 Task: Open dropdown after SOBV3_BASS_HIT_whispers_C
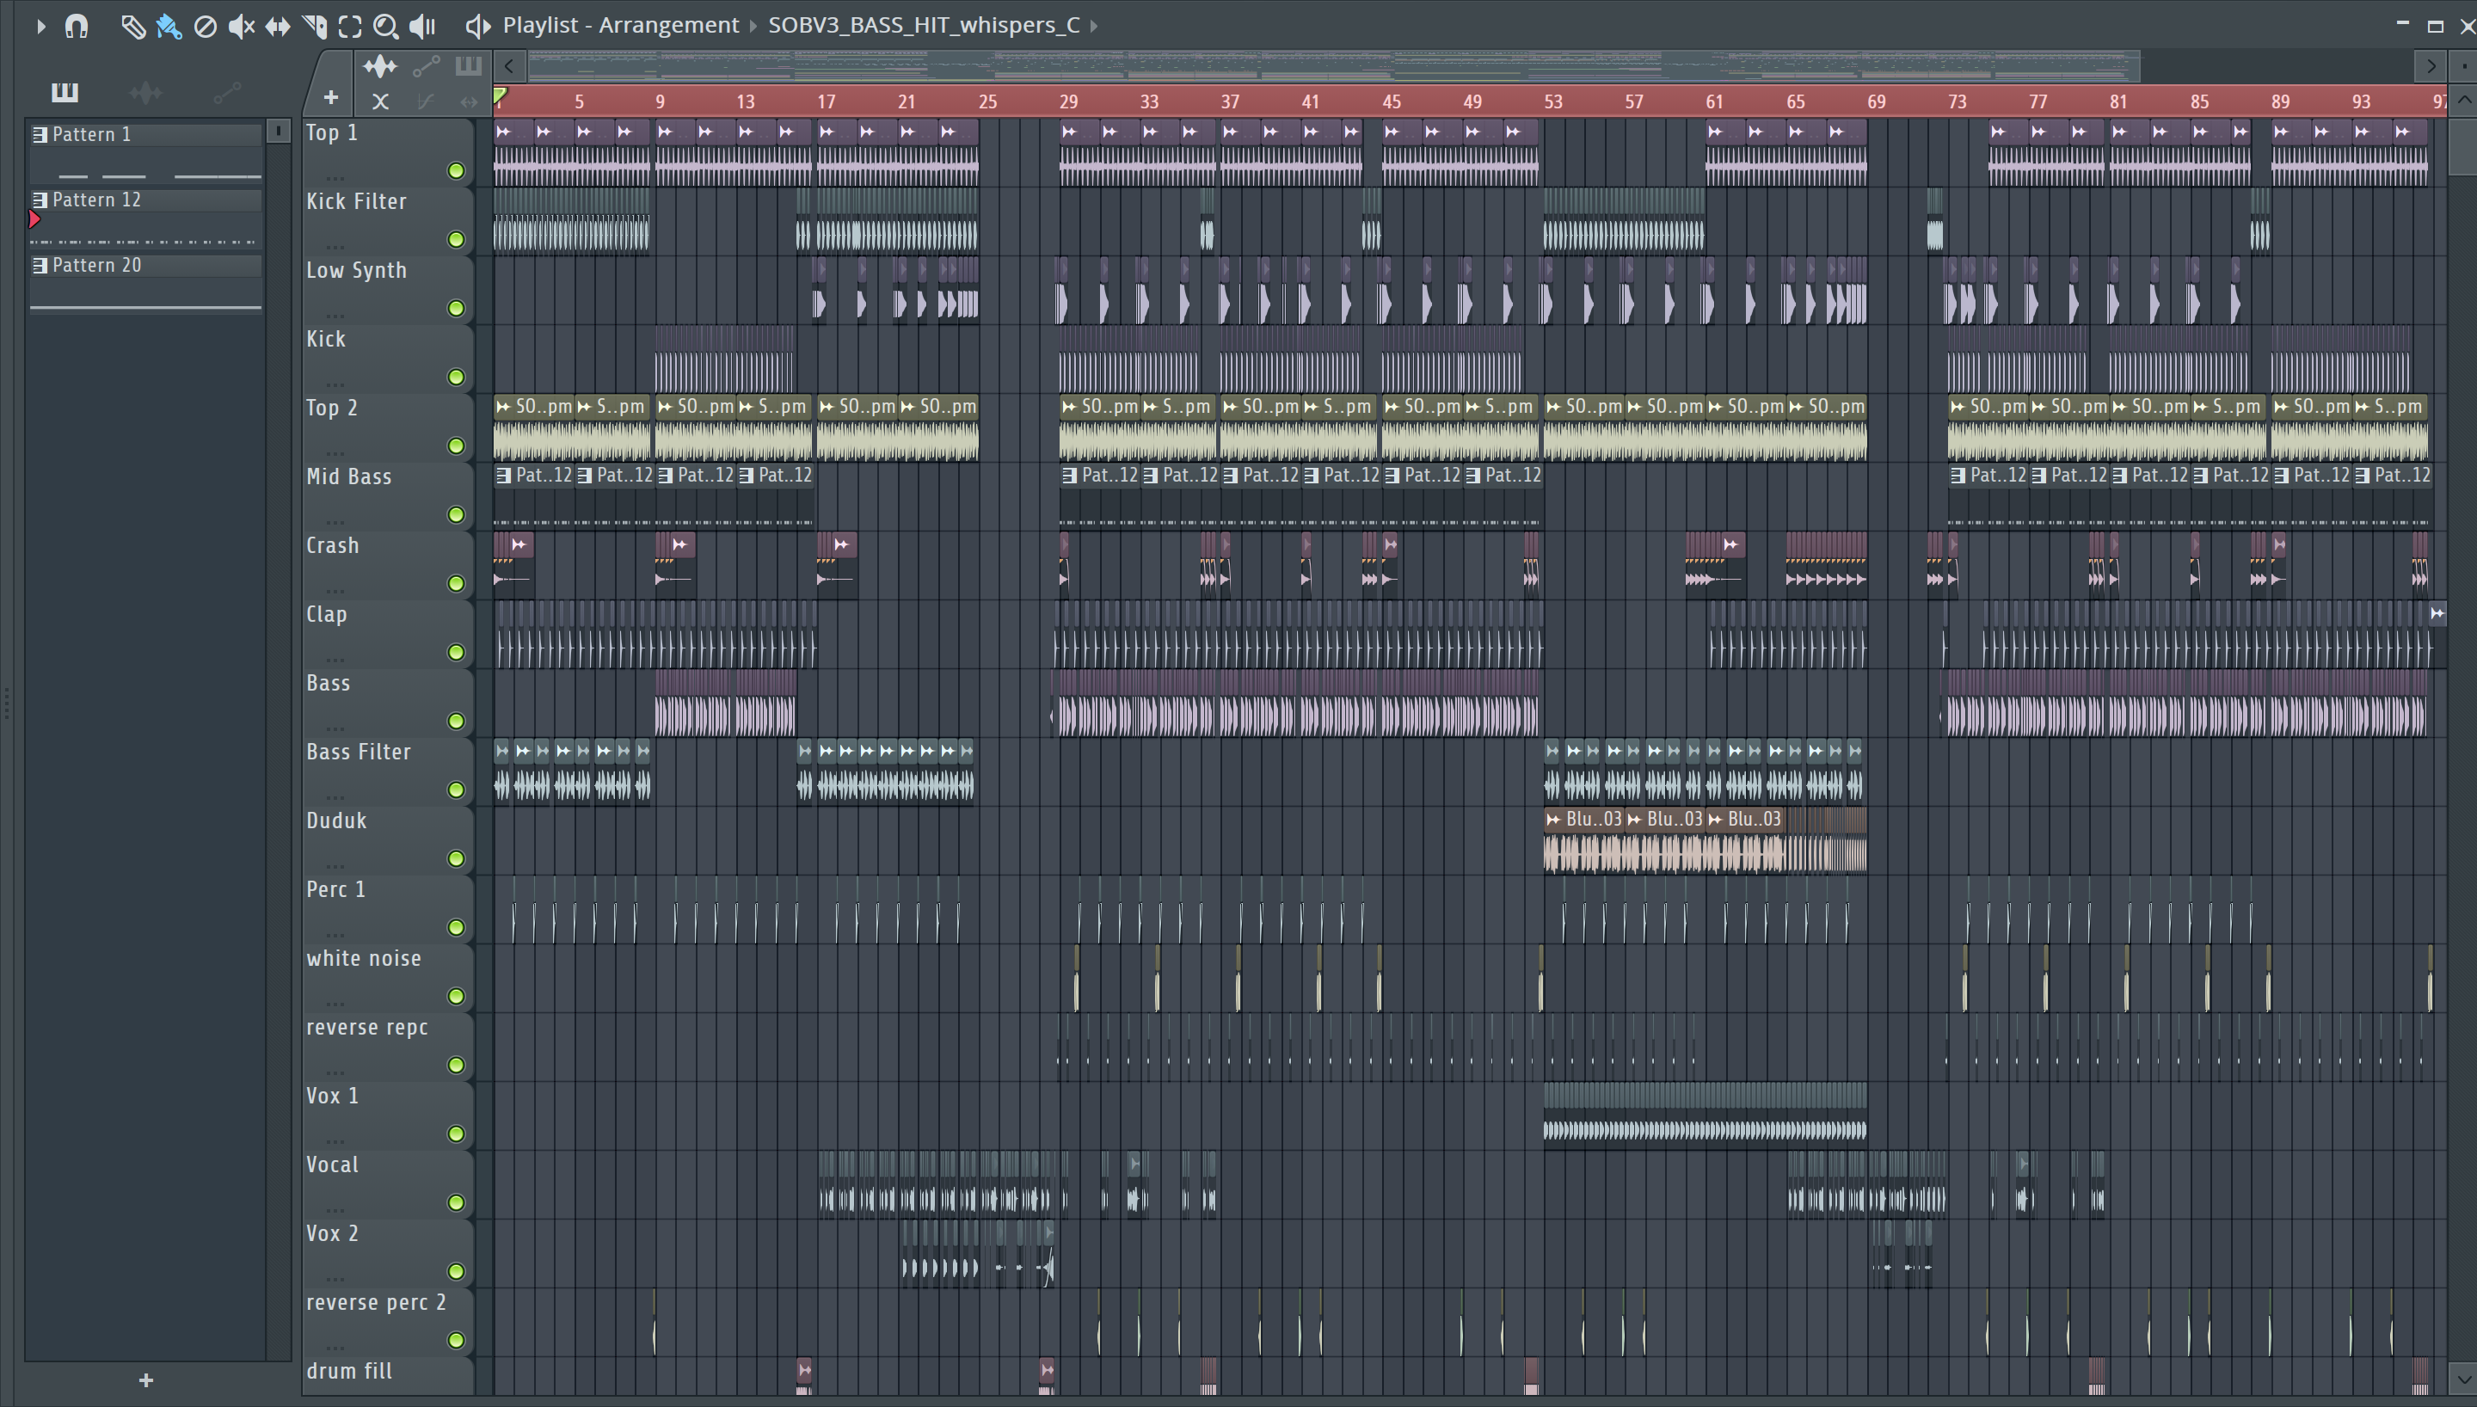click(1095, 26)
